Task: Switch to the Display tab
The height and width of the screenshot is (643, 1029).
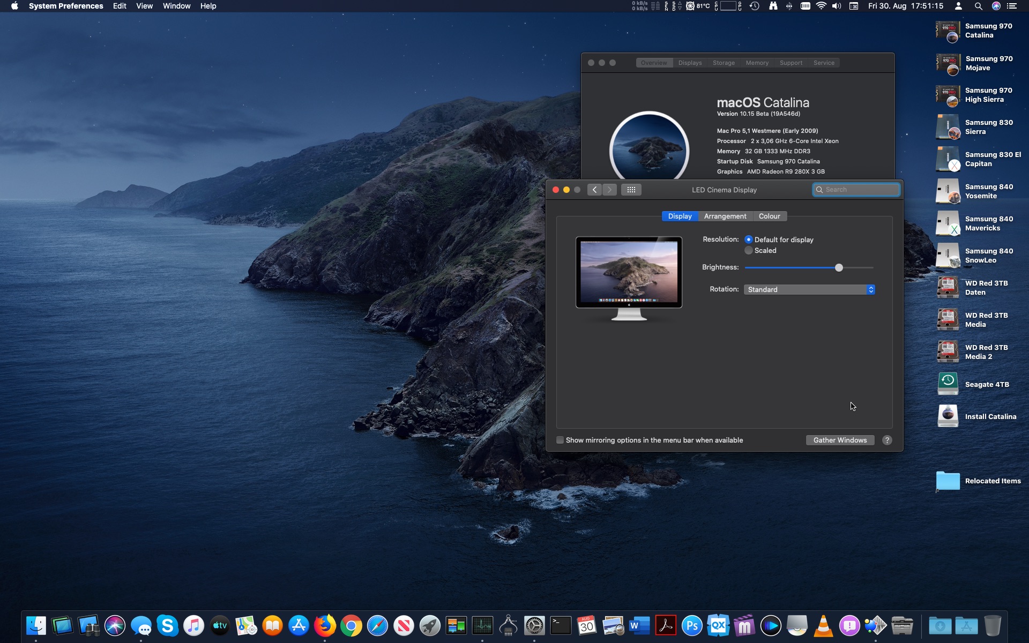Action: click(680, 216)
